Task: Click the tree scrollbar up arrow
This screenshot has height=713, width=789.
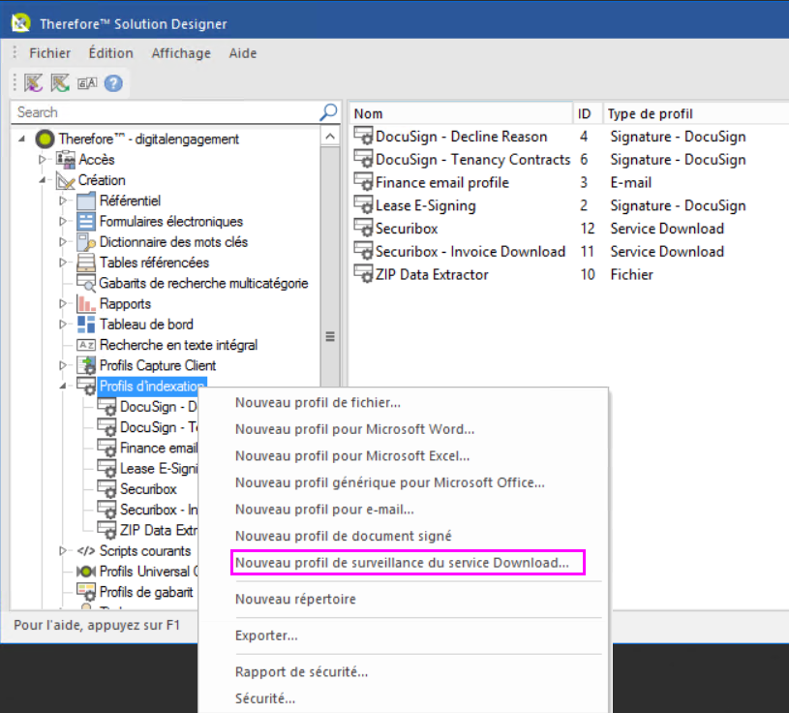Action: (330, 137)
